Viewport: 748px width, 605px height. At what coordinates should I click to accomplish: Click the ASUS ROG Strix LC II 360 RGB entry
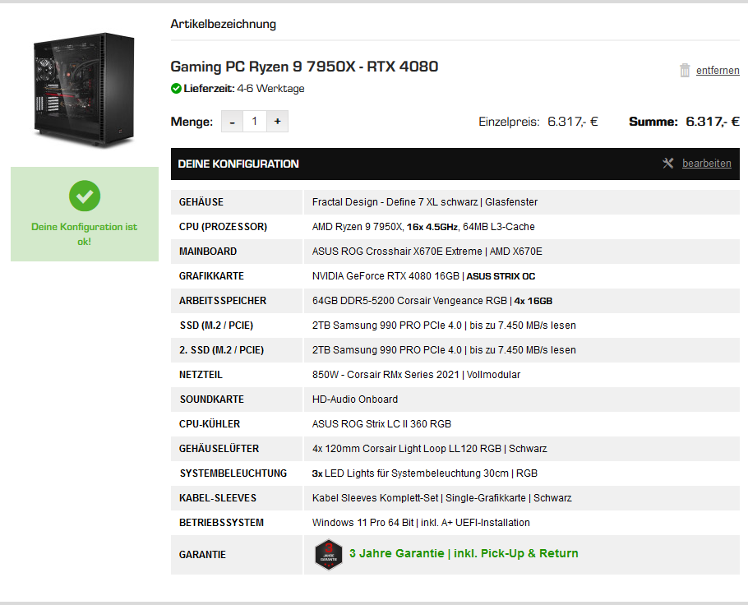tap(381, 424)
